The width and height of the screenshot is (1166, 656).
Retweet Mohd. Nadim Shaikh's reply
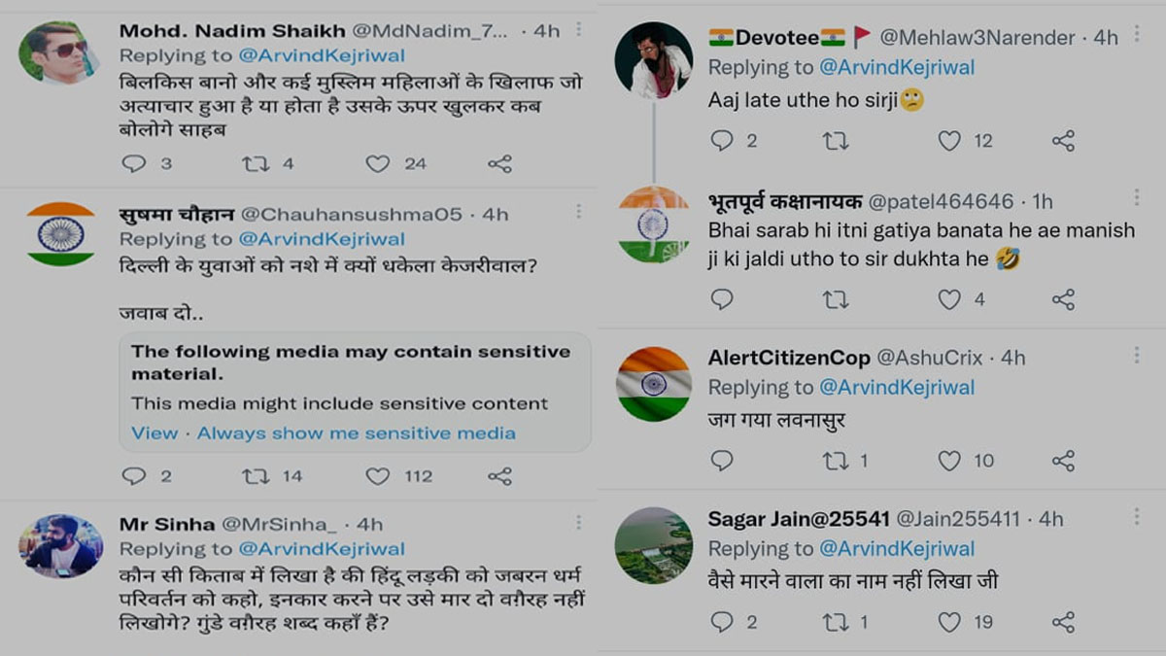coord(256,164)
